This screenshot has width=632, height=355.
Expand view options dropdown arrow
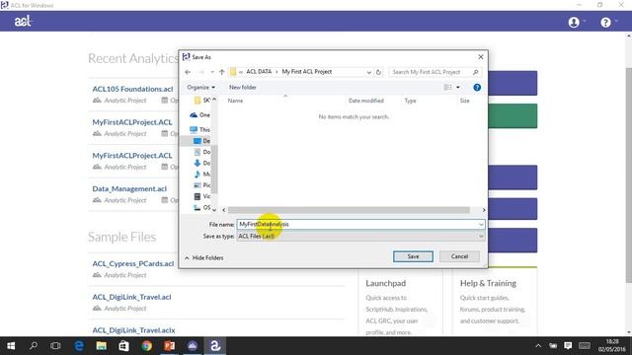(458, 88)
